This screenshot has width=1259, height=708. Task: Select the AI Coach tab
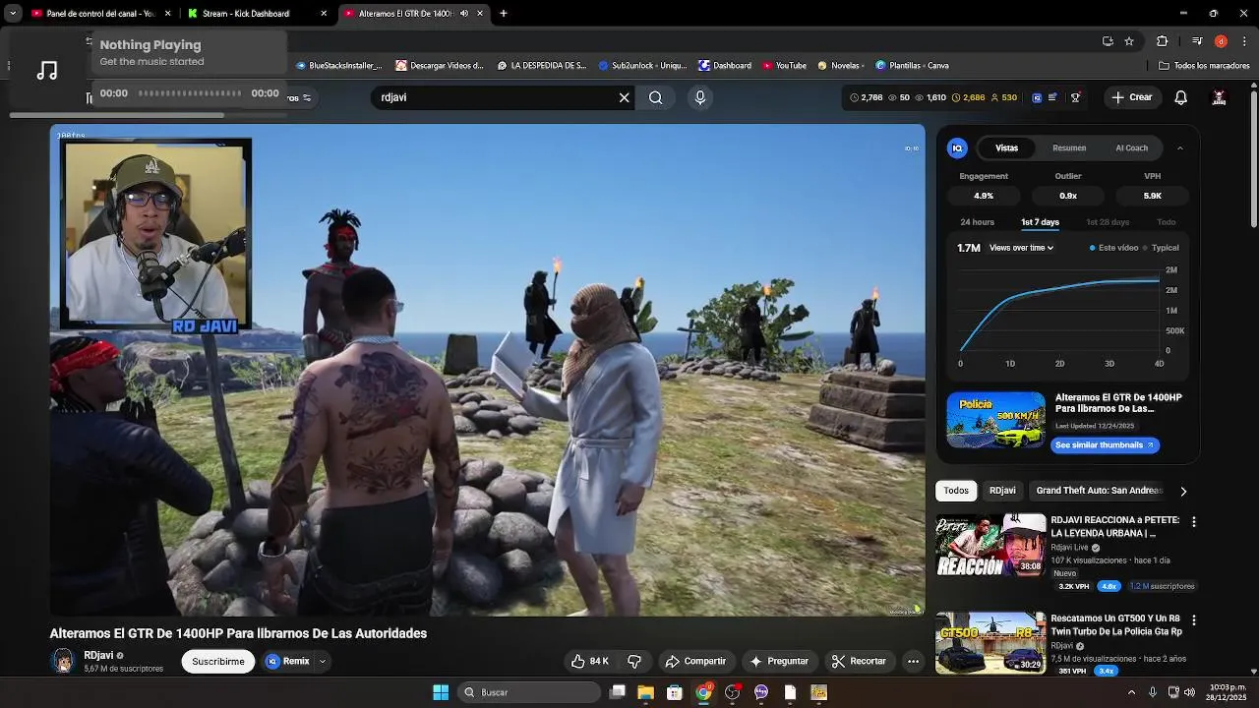[1131, 148]
